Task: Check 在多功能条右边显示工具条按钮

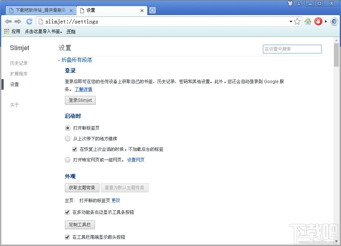Action: point(67,212)
